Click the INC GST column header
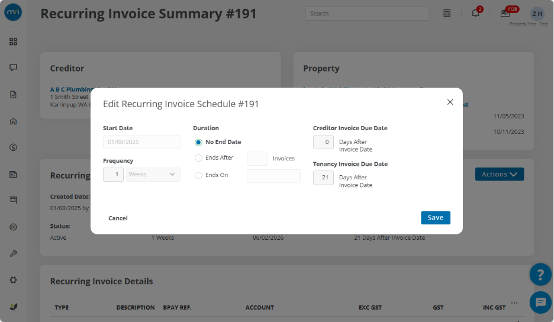 [x=494, y=308]
